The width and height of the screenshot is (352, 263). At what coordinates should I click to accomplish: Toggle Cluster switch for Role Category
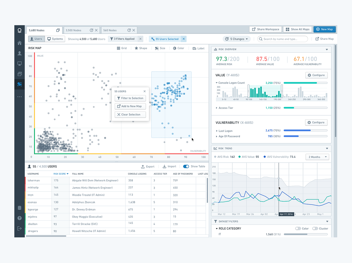(315, 228)
